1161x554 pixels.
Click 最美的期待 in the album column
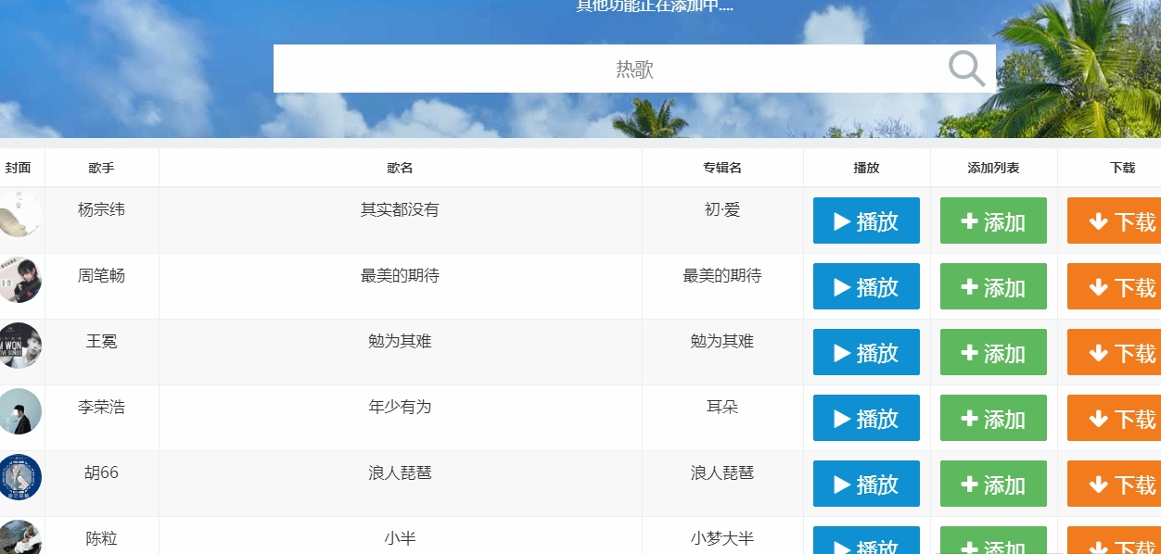tap(722, 276)
